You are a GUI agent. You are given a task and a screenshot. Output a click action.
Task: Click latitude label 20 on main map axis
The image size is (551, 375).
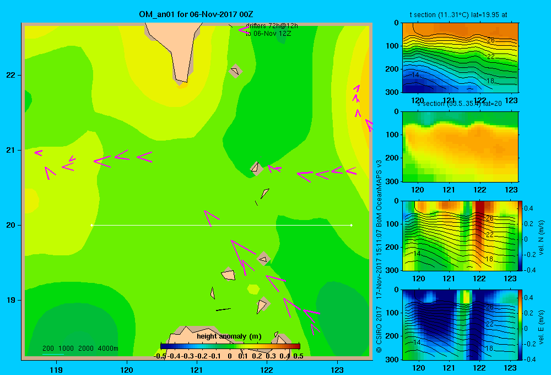11,225
